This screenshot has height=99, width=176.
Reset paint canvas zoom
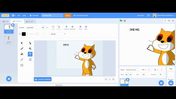click(110, 79)
